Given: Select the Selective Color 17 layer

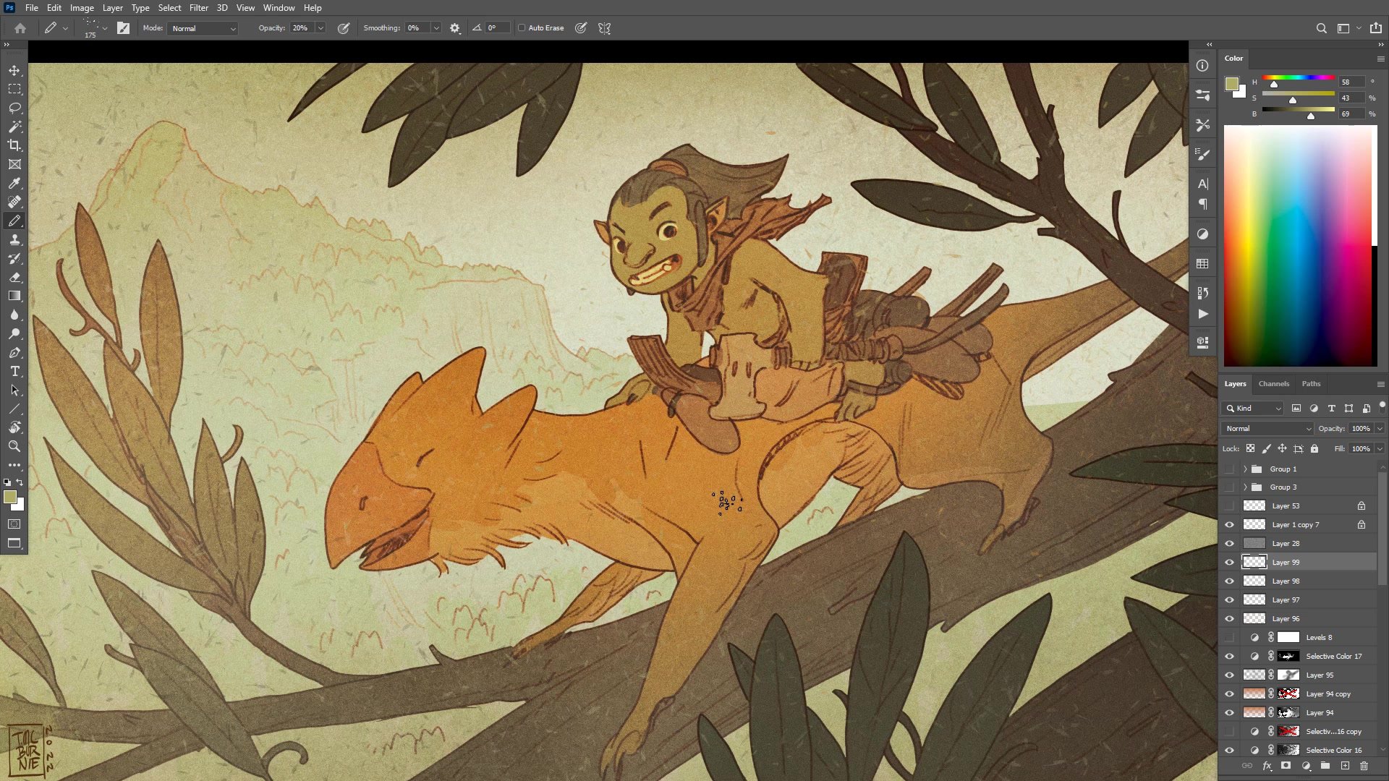Looking at the screenshot, I should click(1333, 656).
